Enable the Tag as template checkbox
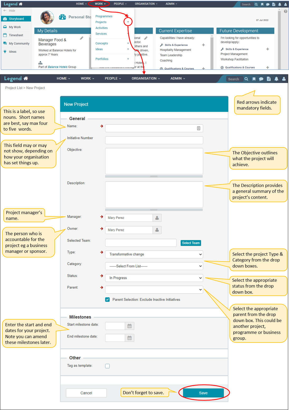This screenshot has width=289, height=410. click(107, 366)
